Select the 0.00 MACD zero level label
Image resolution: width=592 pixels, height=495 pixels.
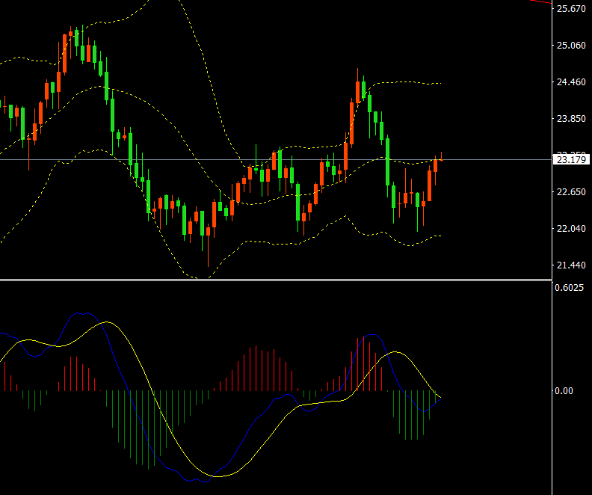564,391
